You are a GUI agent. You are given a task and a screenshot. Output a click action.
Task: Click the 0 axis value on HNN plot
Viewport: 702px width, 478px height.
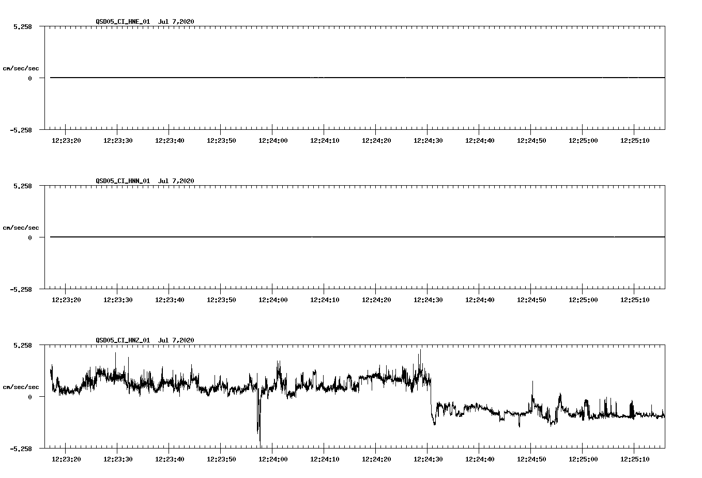(30, 238)
